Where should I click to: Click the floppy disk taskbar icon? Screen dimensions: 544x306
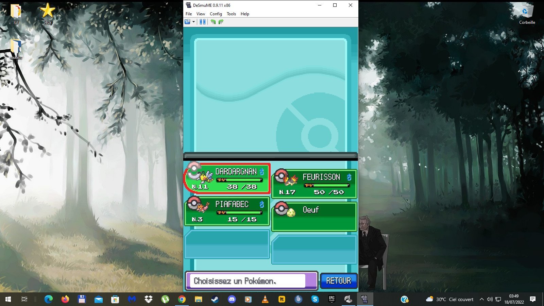click(82, 299)
